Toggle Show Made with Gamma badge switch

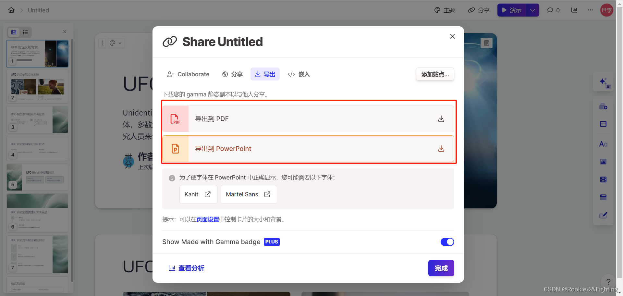[447, 242]
